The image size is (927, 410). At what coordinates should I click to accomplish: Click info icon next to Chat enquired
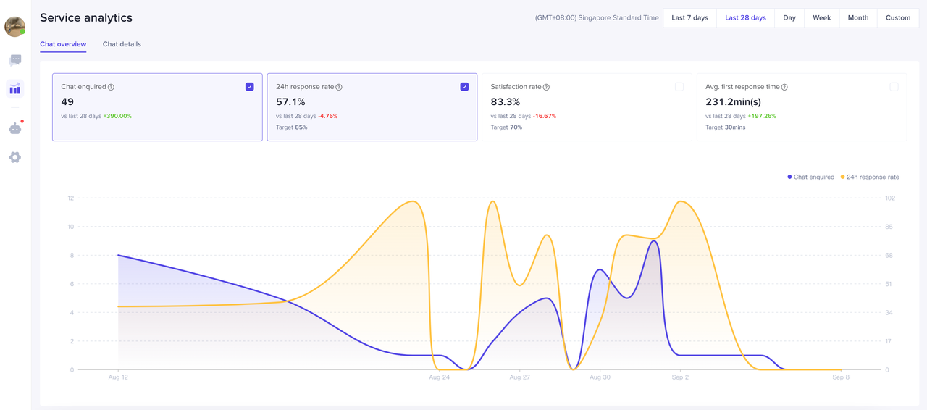111,87
